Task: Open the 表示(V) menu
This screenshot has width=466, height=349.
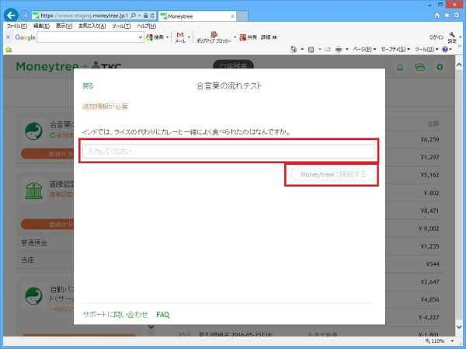Action: click(64, 26)
